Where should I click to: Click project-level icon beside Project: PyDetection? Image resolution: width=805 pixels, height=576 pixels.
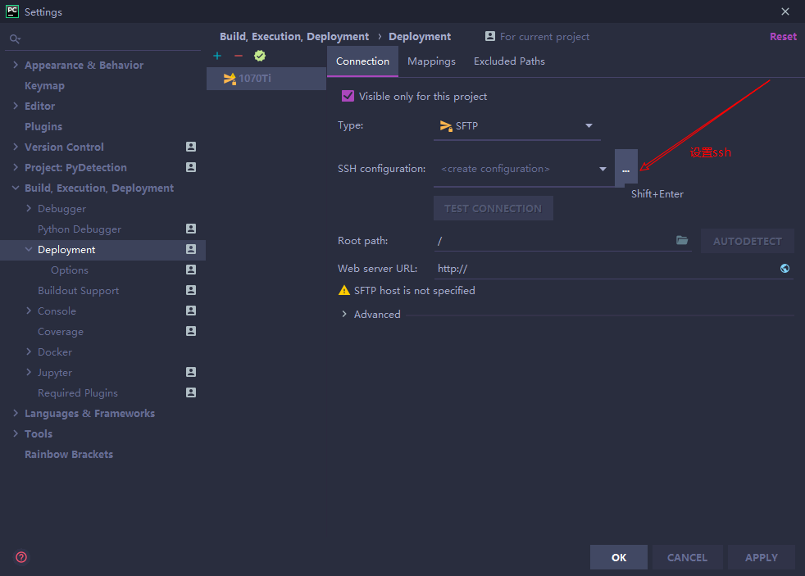[191, 167]
